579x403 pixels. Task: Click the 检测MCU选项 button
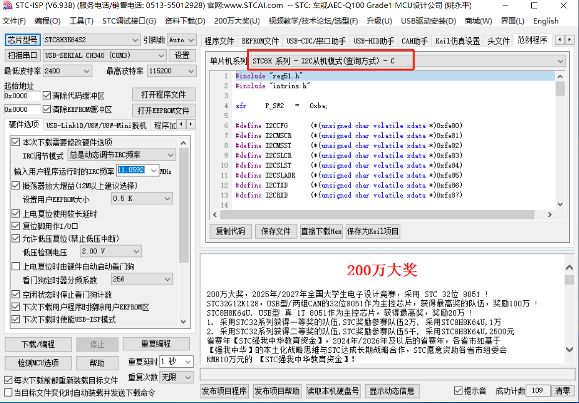tap(38, 363)
